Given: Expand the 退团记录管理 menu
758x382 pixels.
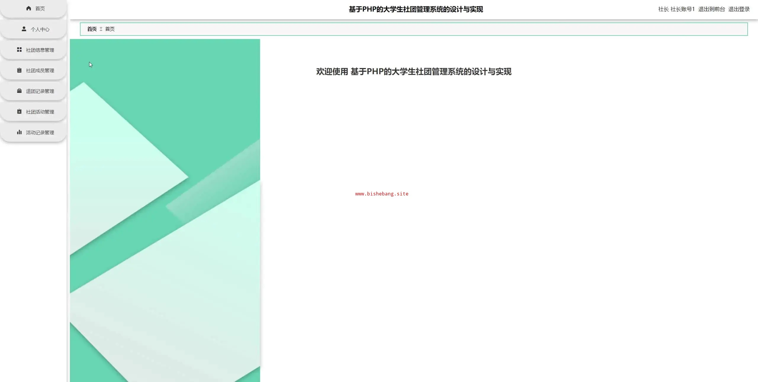Looking at the screenshot, I should pyautogui.click(x=40, y=91).
